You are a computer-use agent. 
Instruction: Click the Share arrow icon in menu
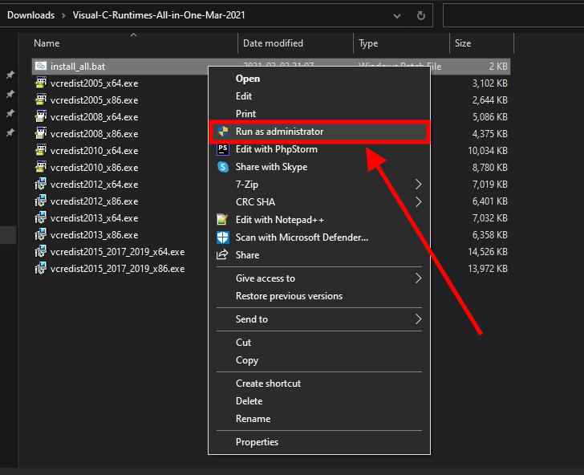tap(223, 255)
